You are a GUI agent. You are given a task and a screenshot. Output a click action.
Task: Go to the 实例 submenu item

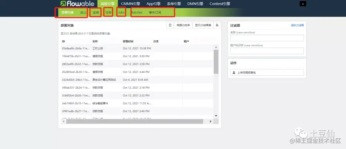tap(96, 13)
